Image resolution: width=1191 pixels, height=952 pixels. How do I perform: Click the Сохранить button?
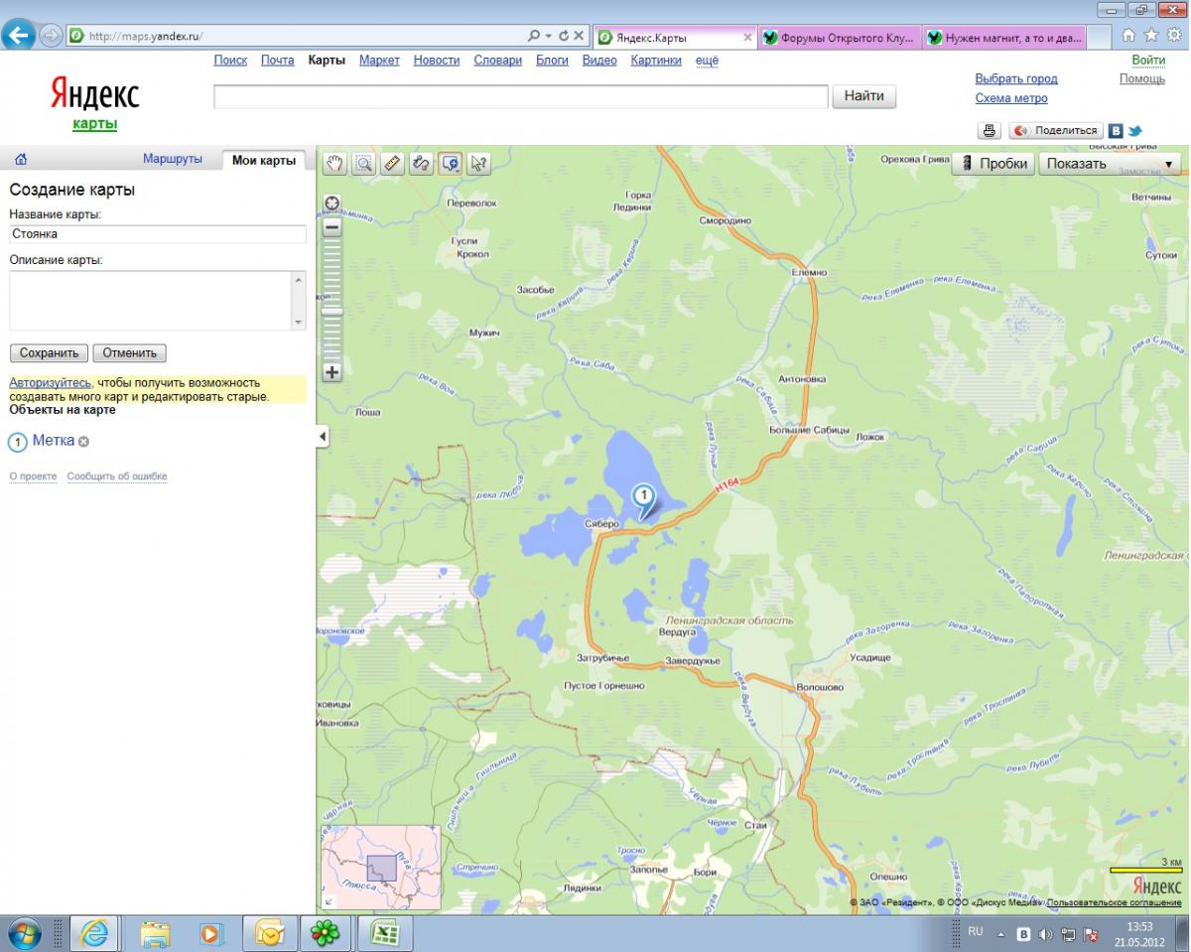pos(49,353)
